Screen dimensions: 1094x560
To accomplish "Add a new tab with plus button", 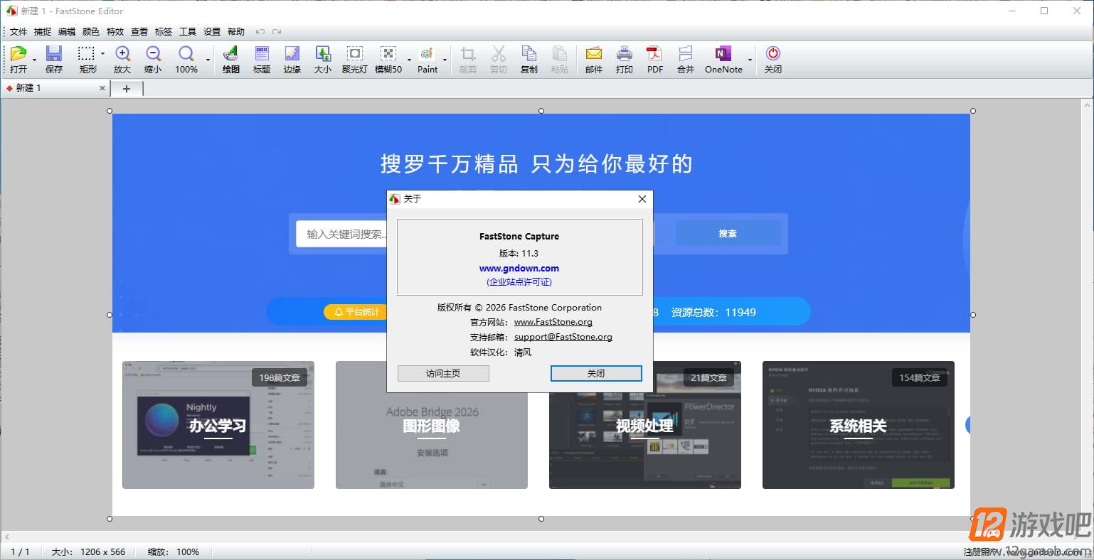I will (x=127, y=88).
